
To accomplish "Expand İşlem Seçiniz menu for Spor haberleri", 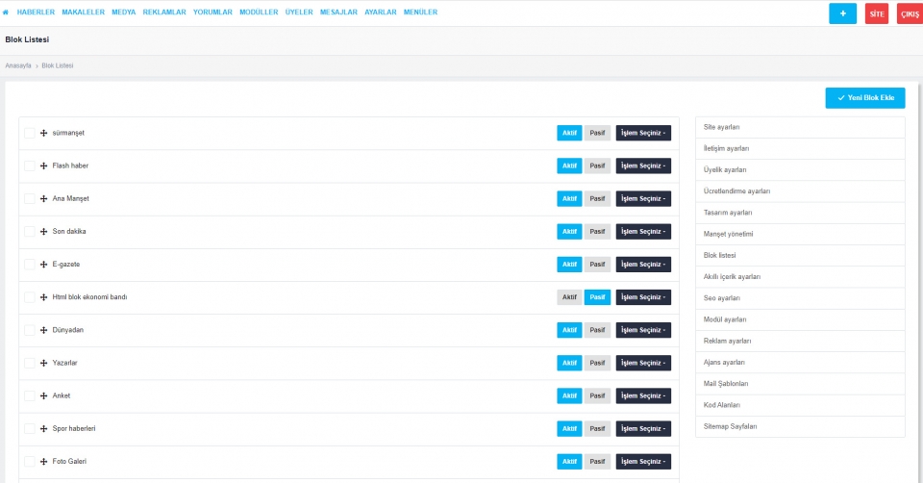I will tap(643, 428).
